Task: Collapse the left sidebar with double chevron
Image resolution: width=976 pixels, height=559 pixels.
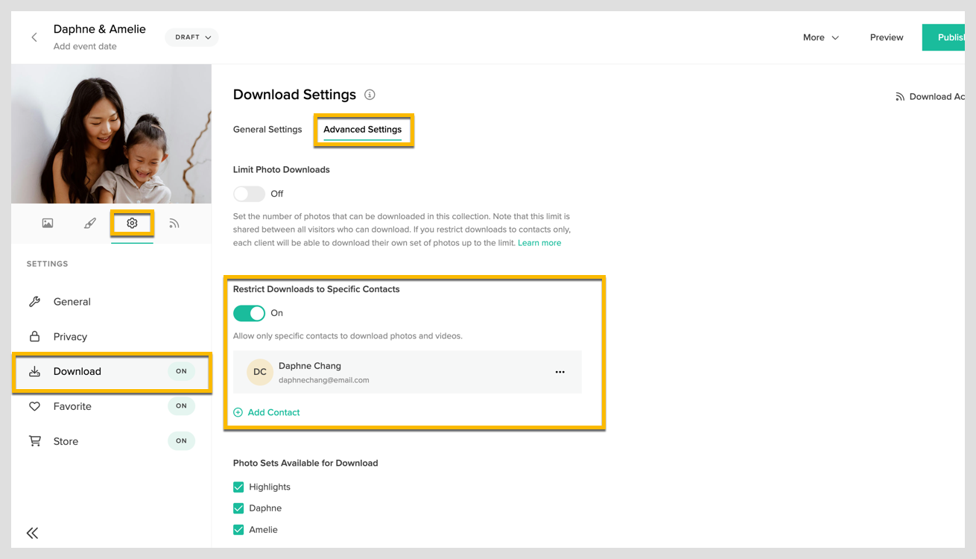Action: coord(32,533)
